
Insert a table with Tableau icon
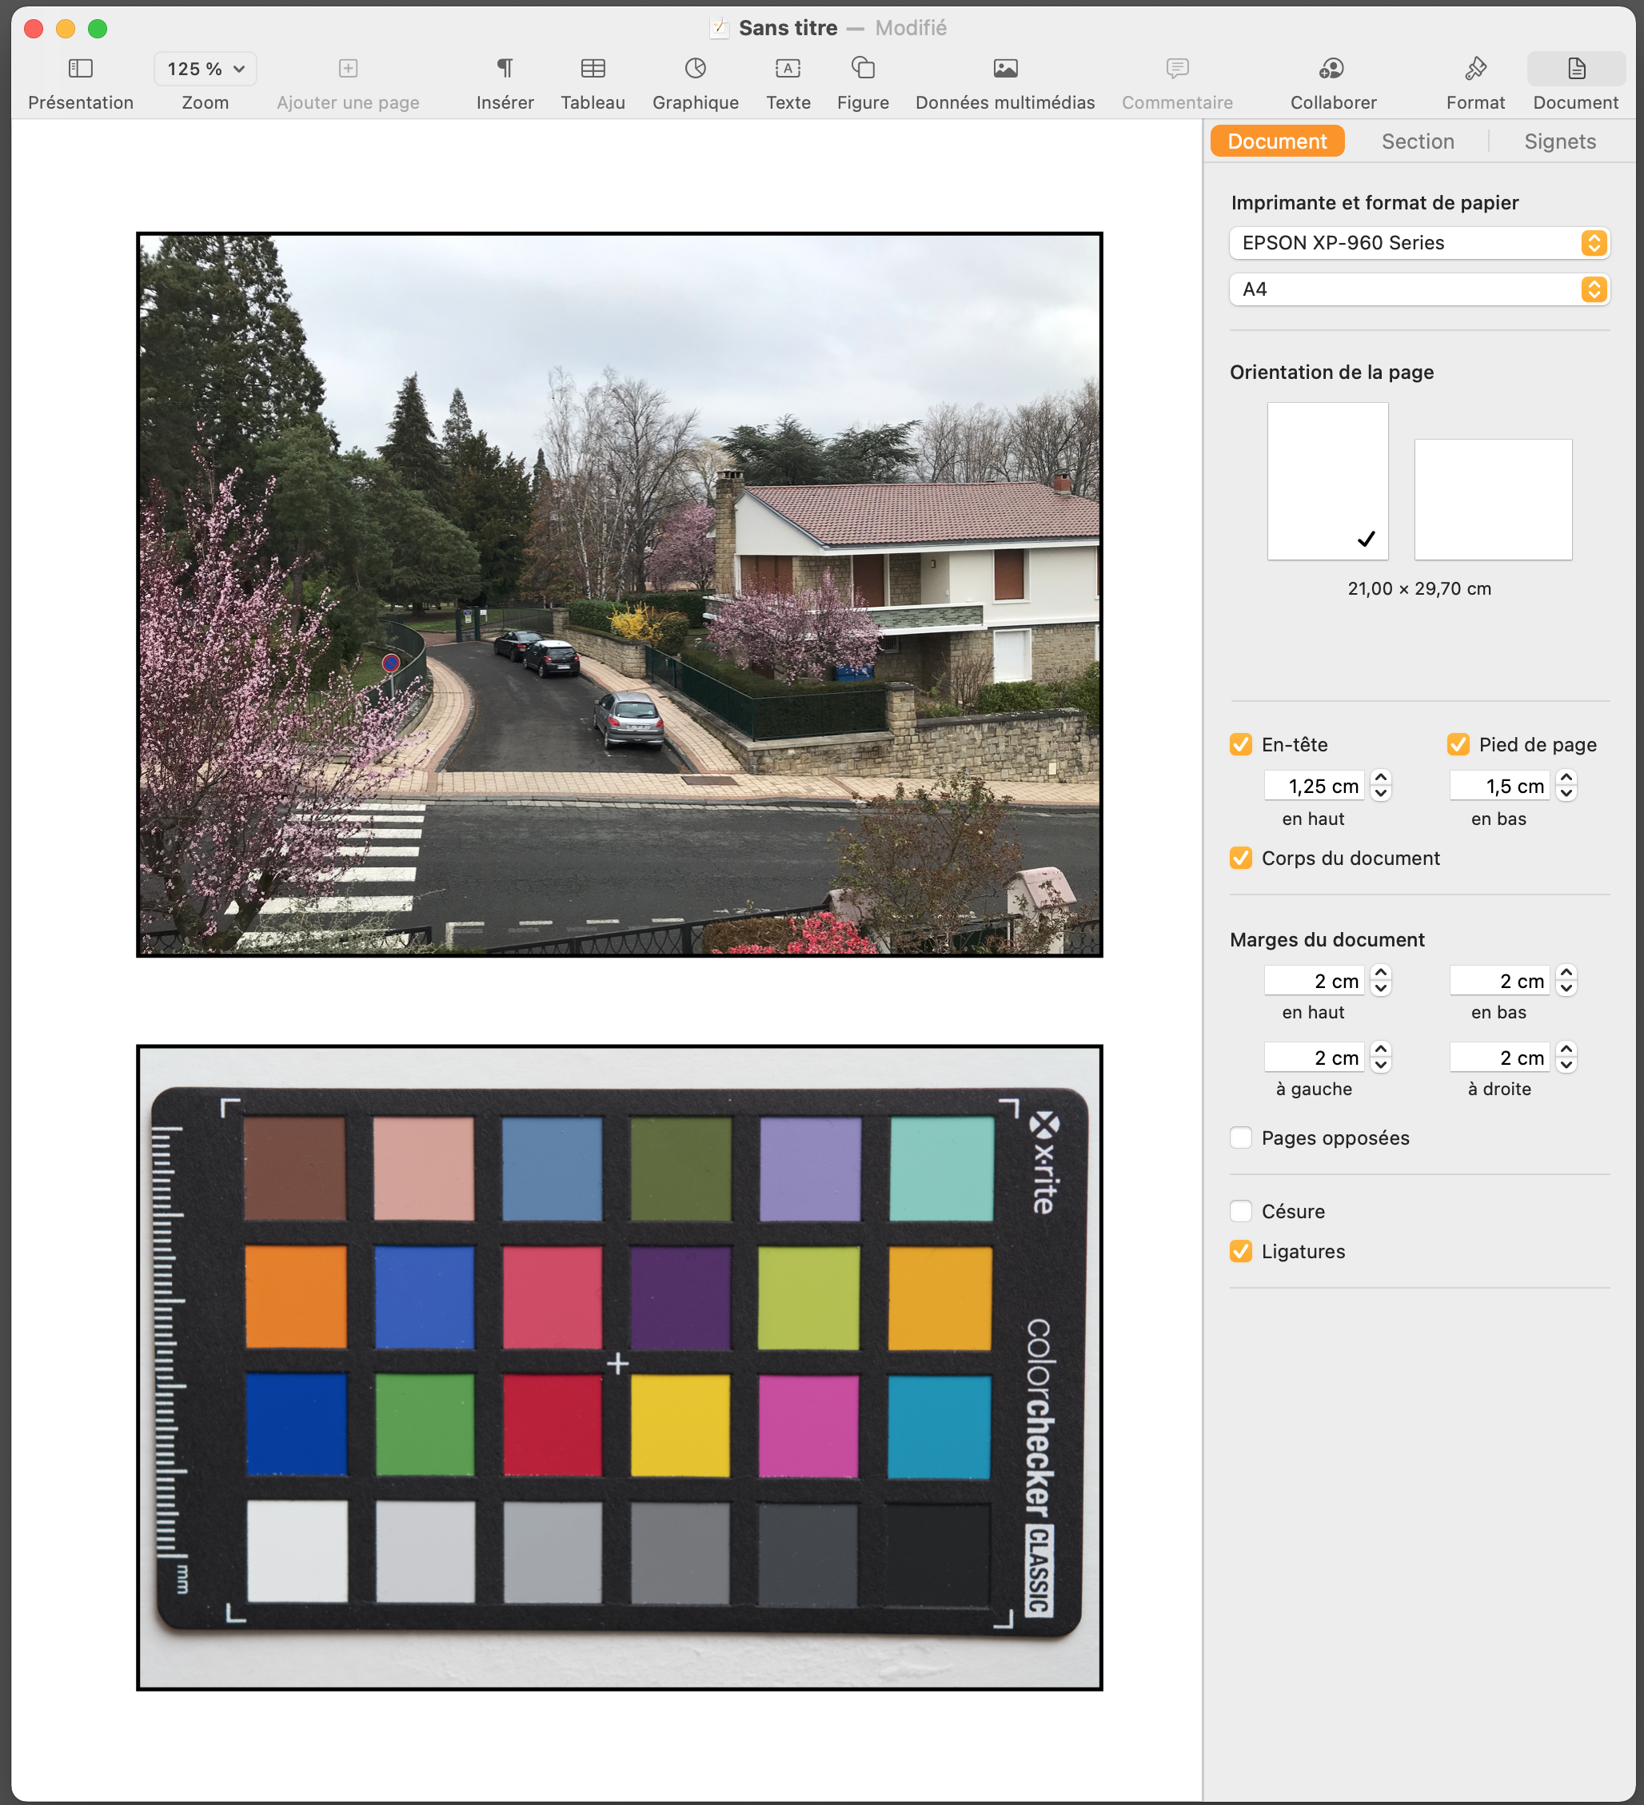click(593, 68)
